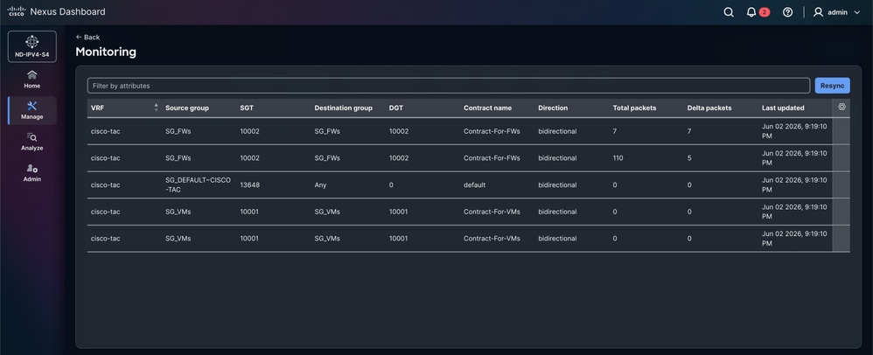Open Manage section in sidebar
Image resolution: width=873 pixels, height=355 pixels.
point(32,110)
